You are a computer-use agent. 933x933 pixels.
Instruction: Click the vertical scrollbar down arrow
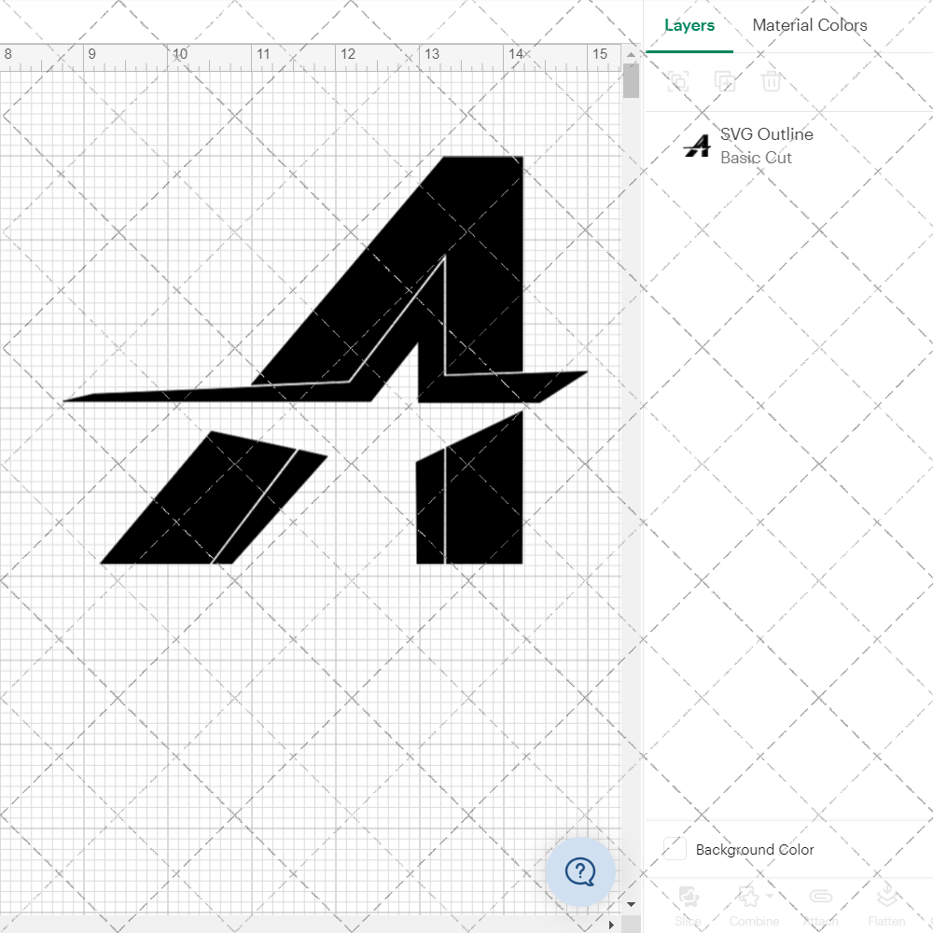[x=631, y=904]
